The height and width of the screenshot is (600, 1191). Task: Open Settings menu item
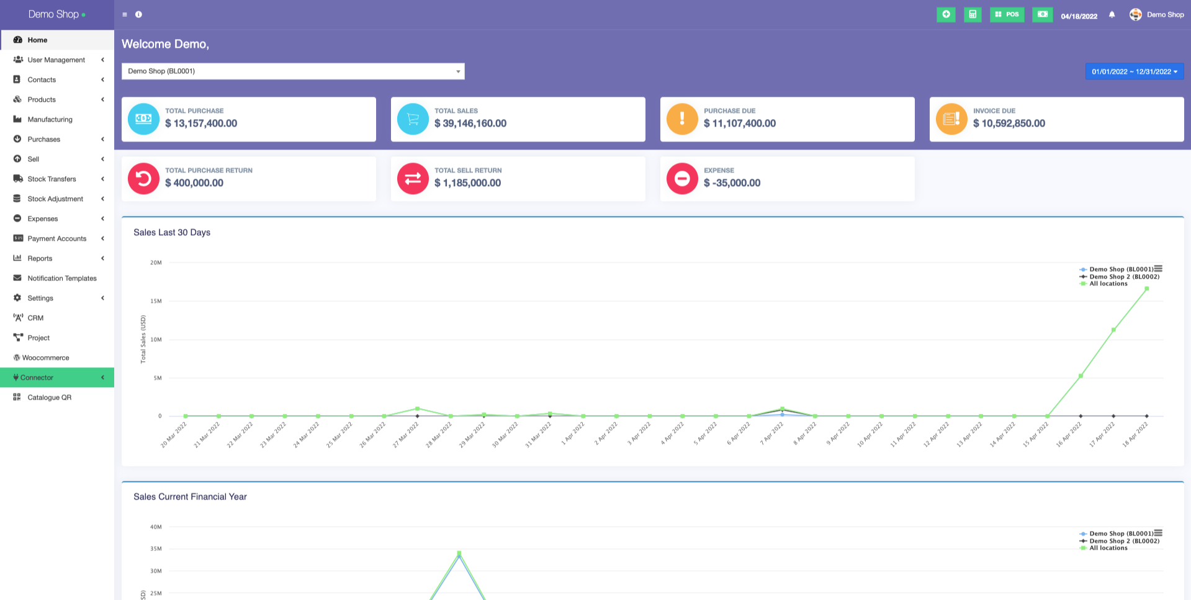pyautogui.click(x=57, y=298)
